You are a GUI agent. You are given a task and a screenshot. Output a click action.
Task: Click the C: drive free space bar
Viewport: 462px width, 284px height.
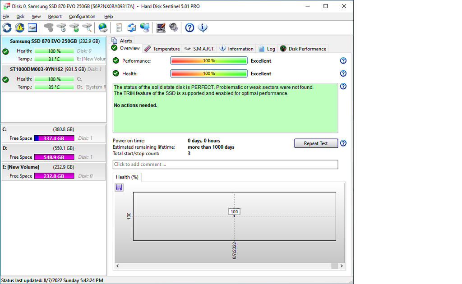point(54,138)
